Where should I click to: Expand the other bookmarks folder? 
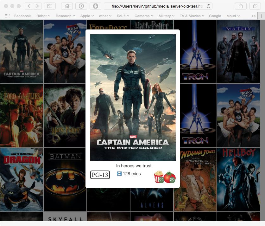(x=105, y=16)
